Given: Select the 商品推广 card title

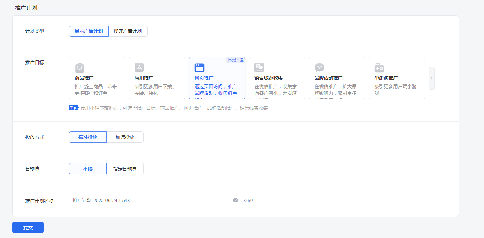Looking at the screenshot, I should (84, 78).
